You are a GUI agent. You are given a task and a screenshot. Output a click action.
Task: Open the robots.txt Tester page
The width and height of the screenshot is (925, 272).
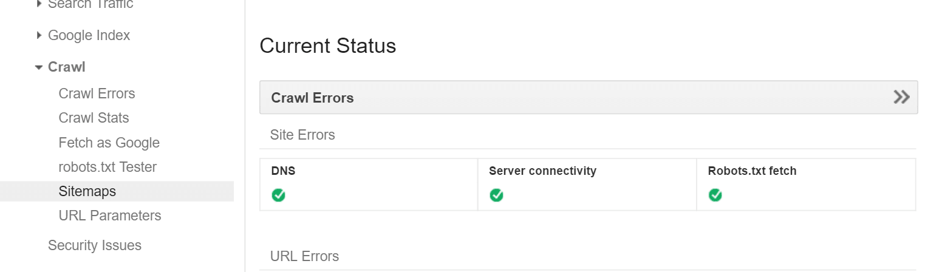point(108,167)
